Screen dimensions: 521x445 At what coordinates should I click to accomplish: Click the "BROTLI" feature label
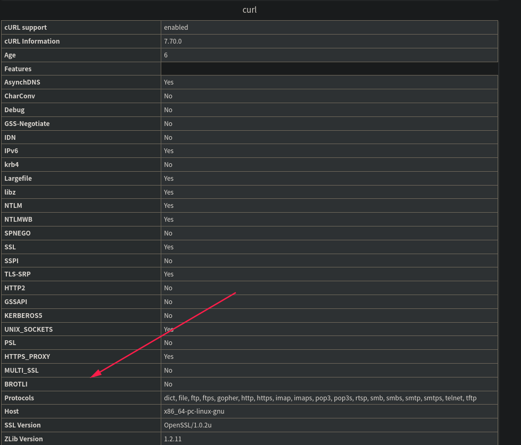16,384
